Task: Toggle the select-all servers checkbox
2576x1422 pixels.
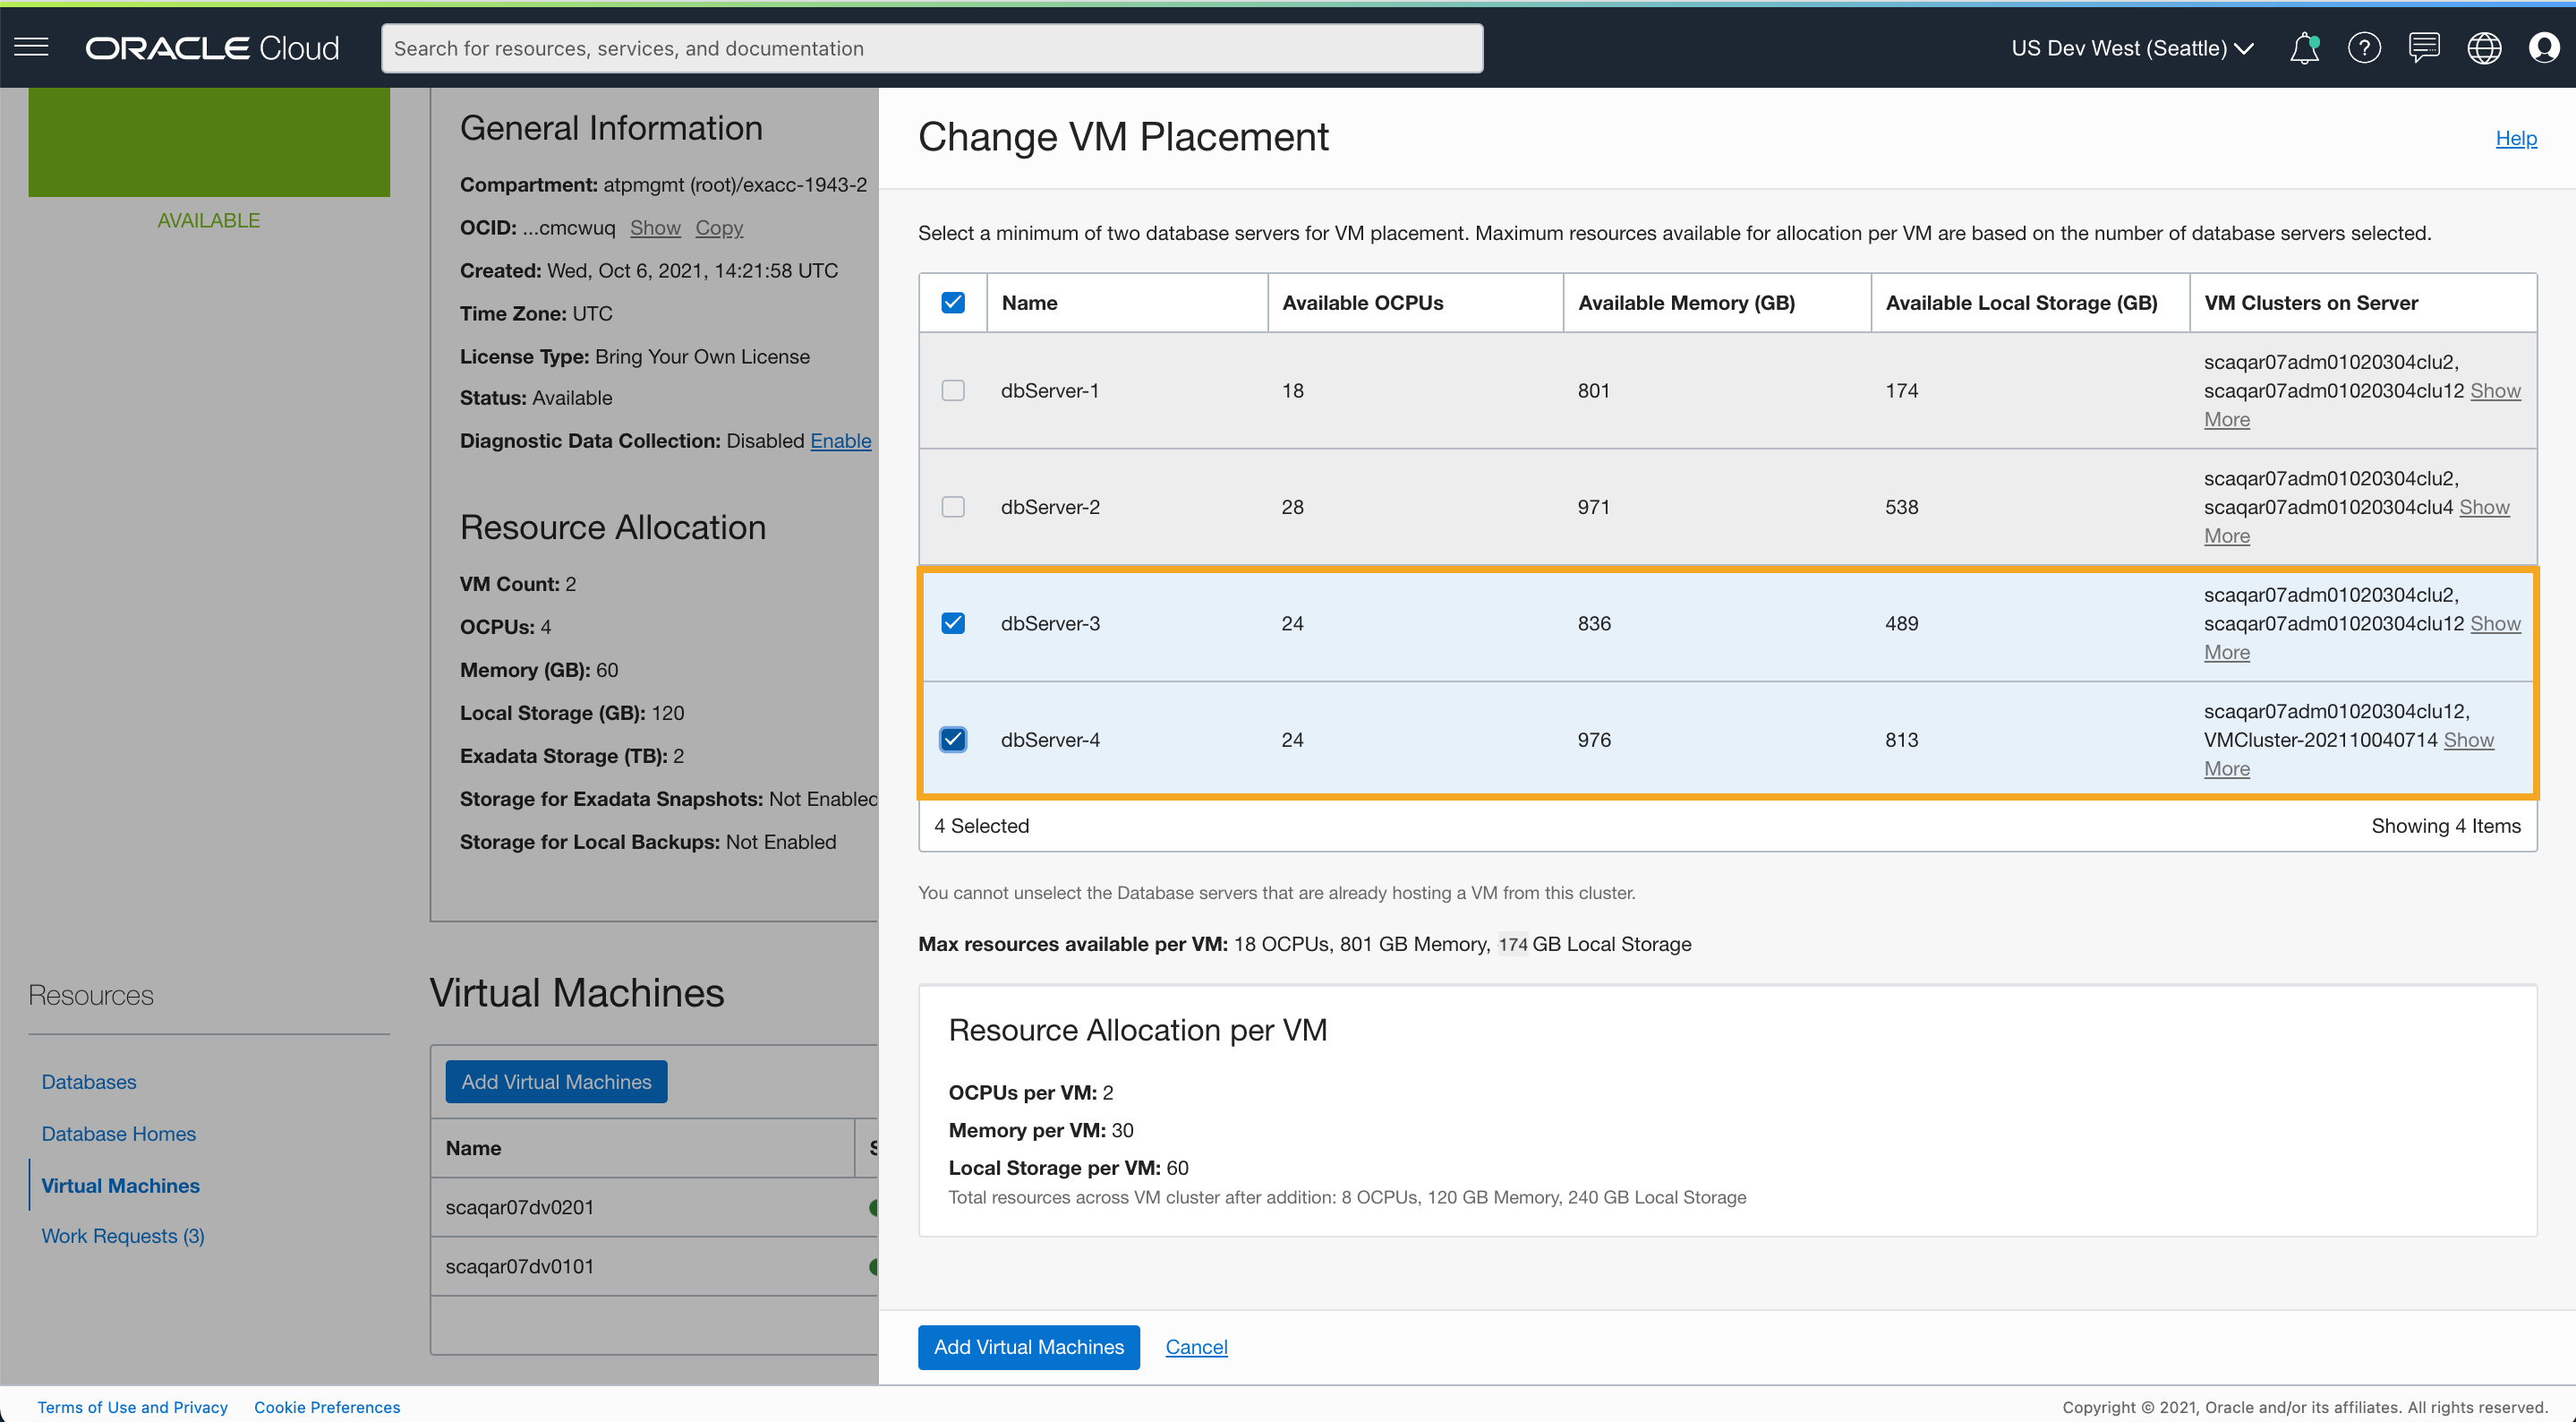Action: (953, 302)
